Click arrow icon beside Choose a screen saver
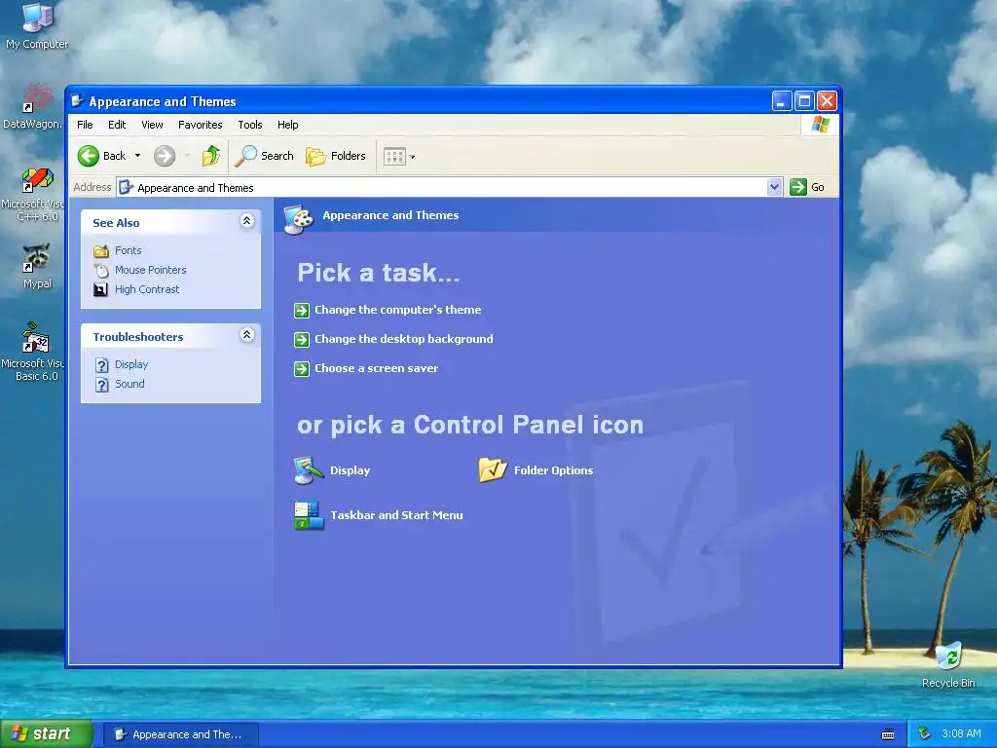This screenshot has height=748, width=997. [302, 369]
